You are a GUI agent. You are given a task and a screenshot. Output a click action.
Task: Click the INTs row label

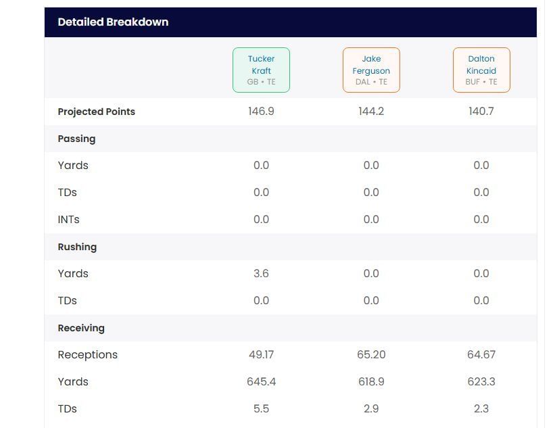(69, 220)
